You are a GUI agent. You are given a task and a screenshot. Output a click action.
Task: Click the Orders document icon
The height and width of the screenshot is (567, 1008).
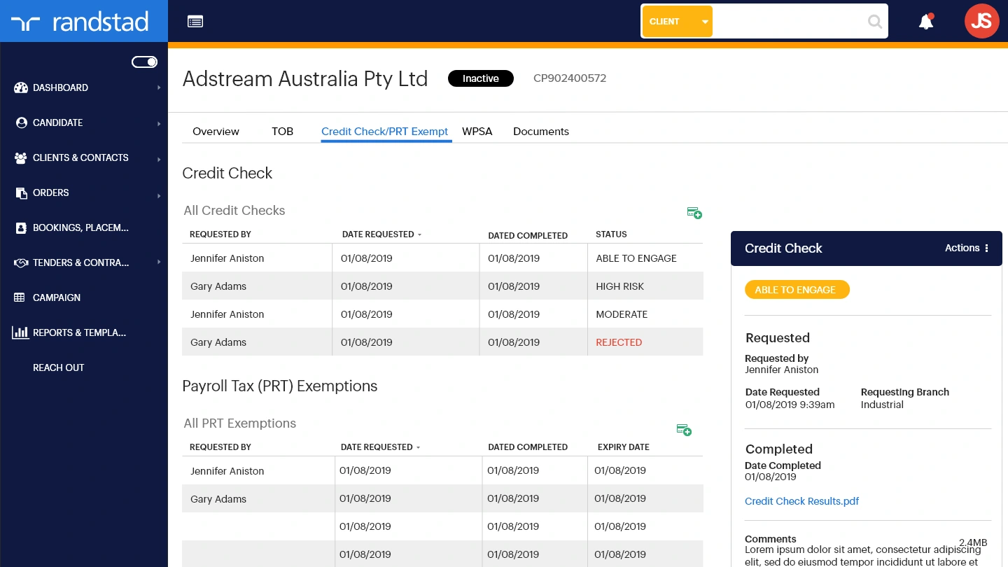pyautogui.click(x=21, y=192)
